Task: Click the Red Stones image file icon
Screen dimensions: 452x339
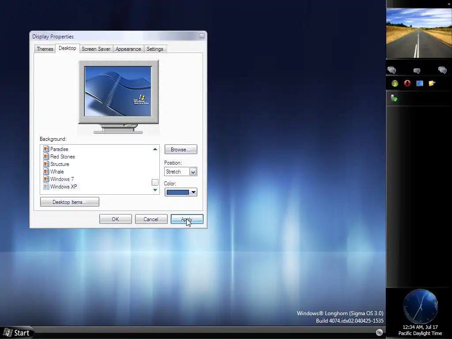Action: (46, 156)
